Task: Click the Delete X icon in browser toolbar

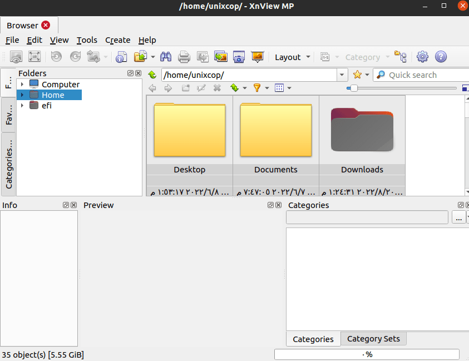Action: pyautogui.click(x=217, y=88)
